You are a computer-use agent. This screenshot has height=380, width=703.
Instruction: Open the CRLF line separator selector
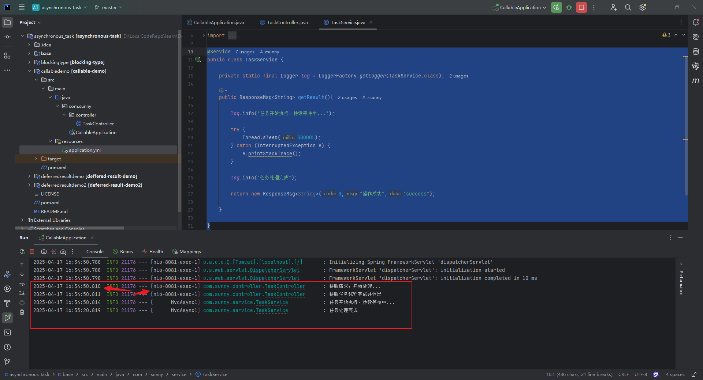coord(624,375)
